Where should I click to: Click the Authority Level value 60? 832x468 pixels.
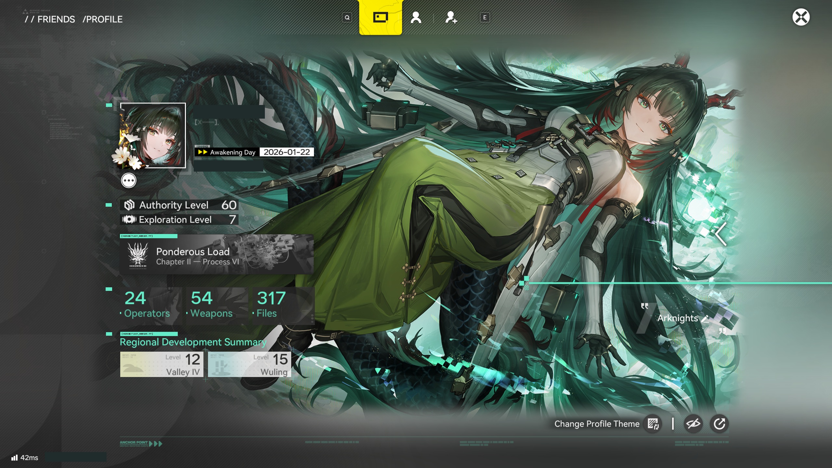[229, 205]
